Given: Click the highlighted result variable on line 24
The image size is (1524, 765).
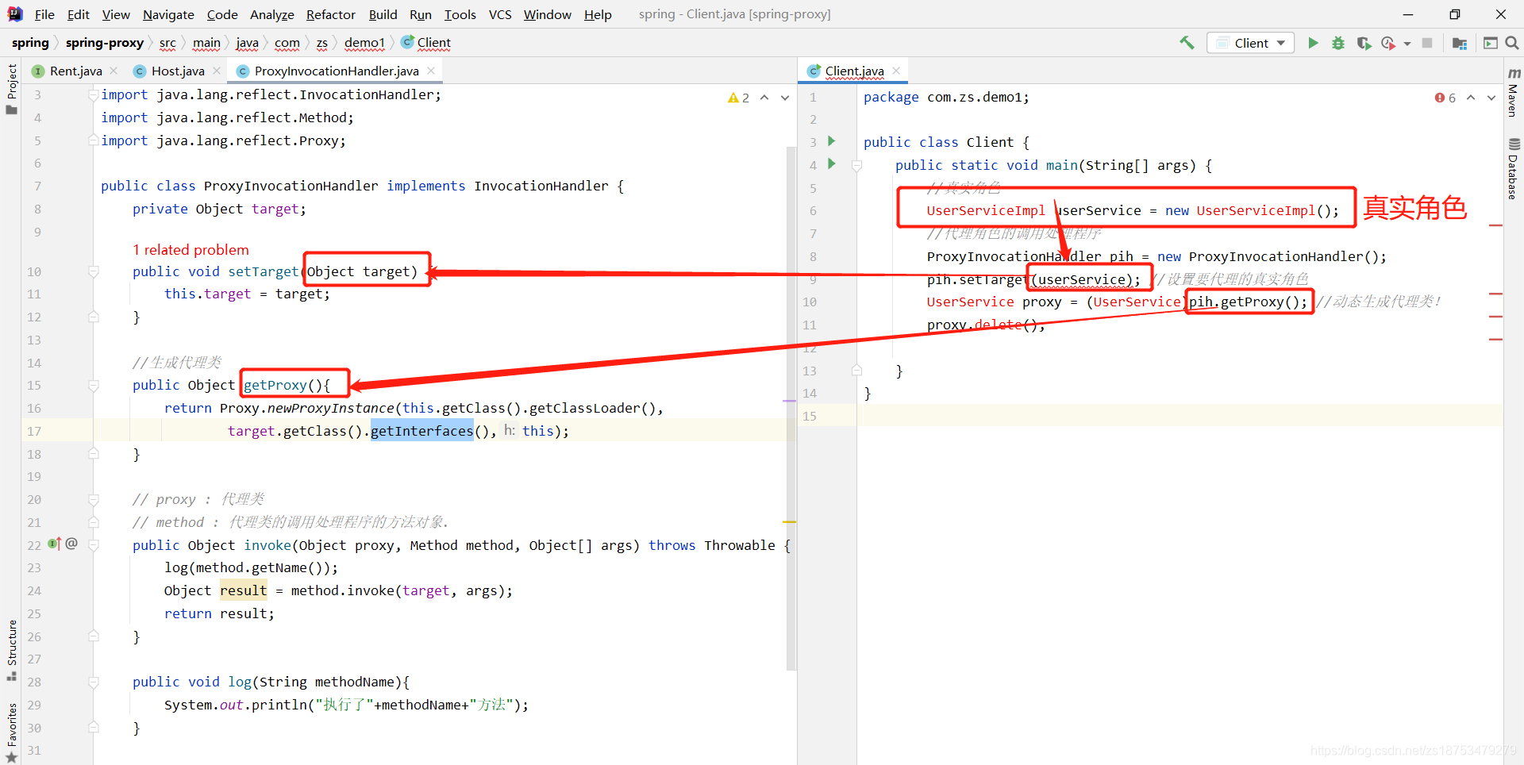Looking at the screenshot, I should point(244,590).
